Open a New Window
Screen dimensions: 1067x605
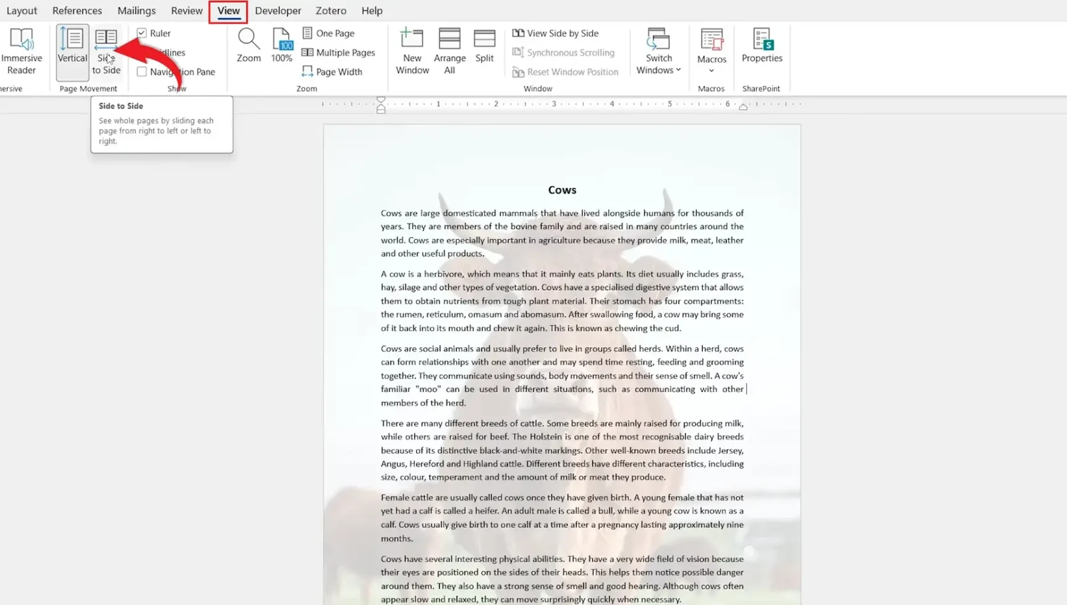point(412,51)
